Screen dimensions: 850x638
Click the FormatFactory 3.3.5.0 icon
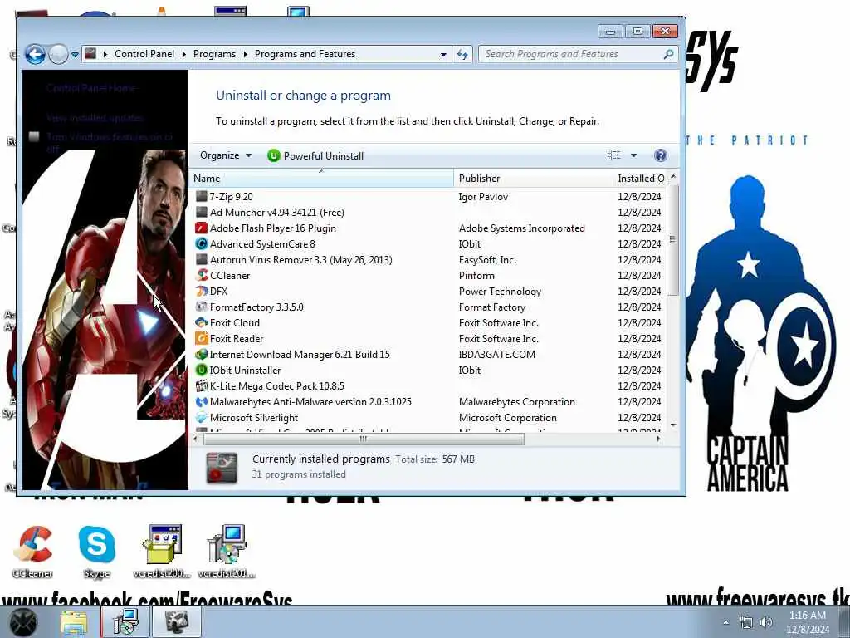(202, 307)
